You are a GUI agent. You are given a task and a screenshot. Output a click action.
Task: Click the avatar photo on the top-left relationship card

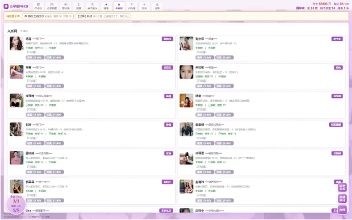tap(16, 44)
